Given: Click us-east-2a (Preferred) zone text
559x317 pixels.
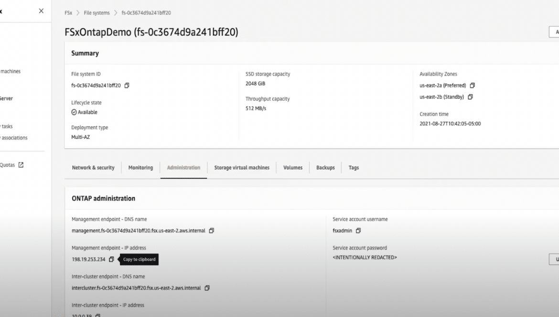Looking at the screenshot, I should point(443,86).
